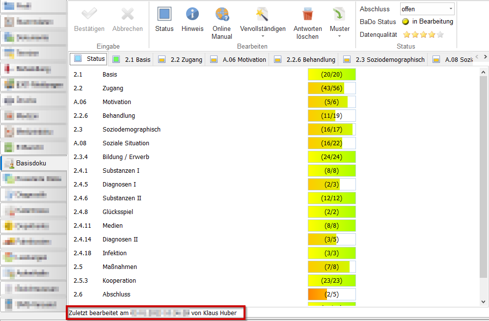
Task: Click the Abbrechen X icon
Action: tap(127, 14)
